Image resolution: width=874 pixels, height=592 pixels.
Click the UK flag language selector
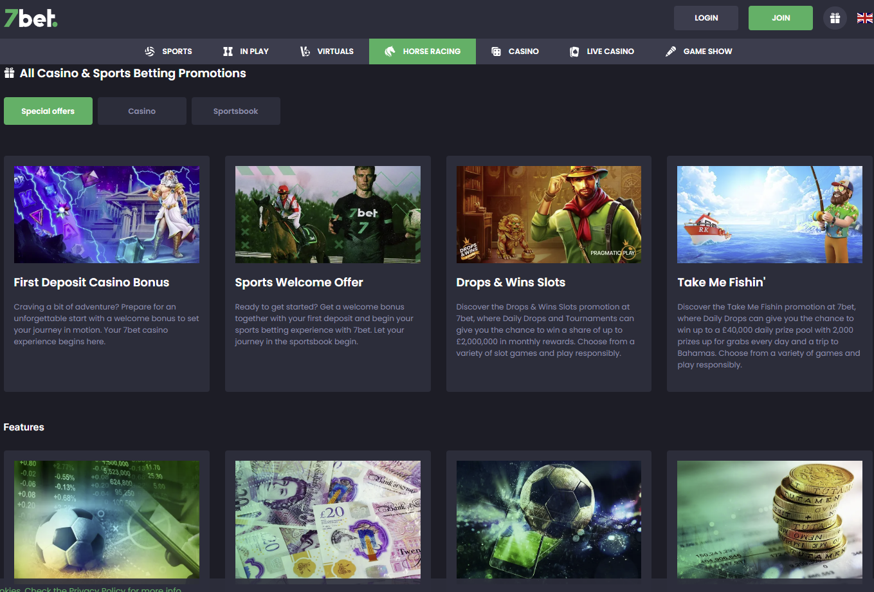(x=864, y=18)
